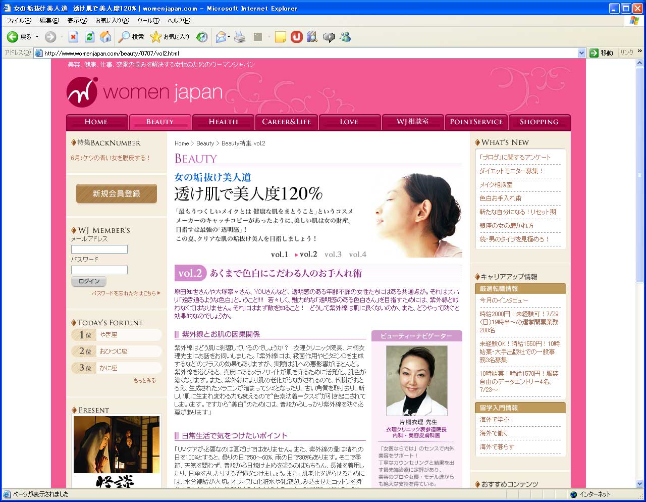
Task: Click the Print icon in the toolbar
Action: [240, 37]
